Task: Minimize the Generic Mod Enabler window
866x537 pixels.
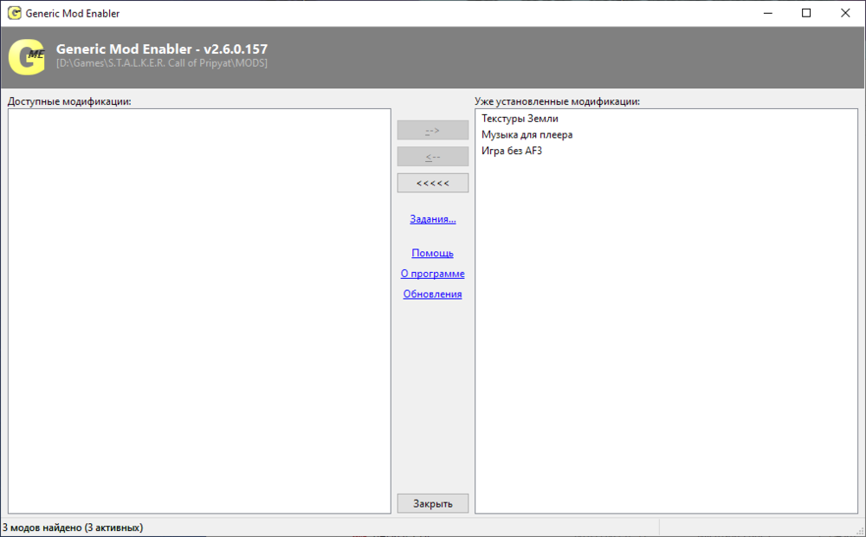Action: pos(767,13)
